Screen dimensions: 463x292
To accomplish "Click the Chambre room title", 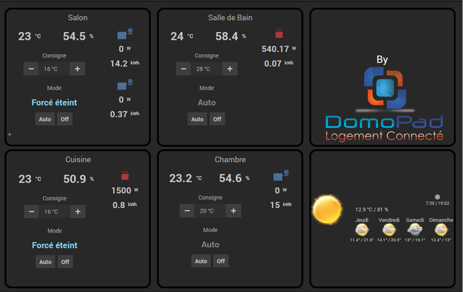I will click(230, 159).
